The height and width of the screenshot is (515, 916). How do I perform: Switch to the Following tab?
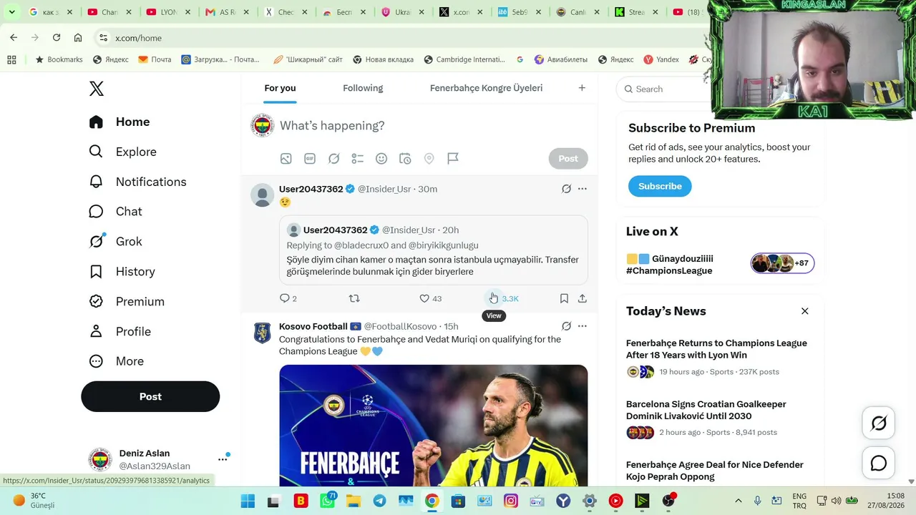click(363, 88)
